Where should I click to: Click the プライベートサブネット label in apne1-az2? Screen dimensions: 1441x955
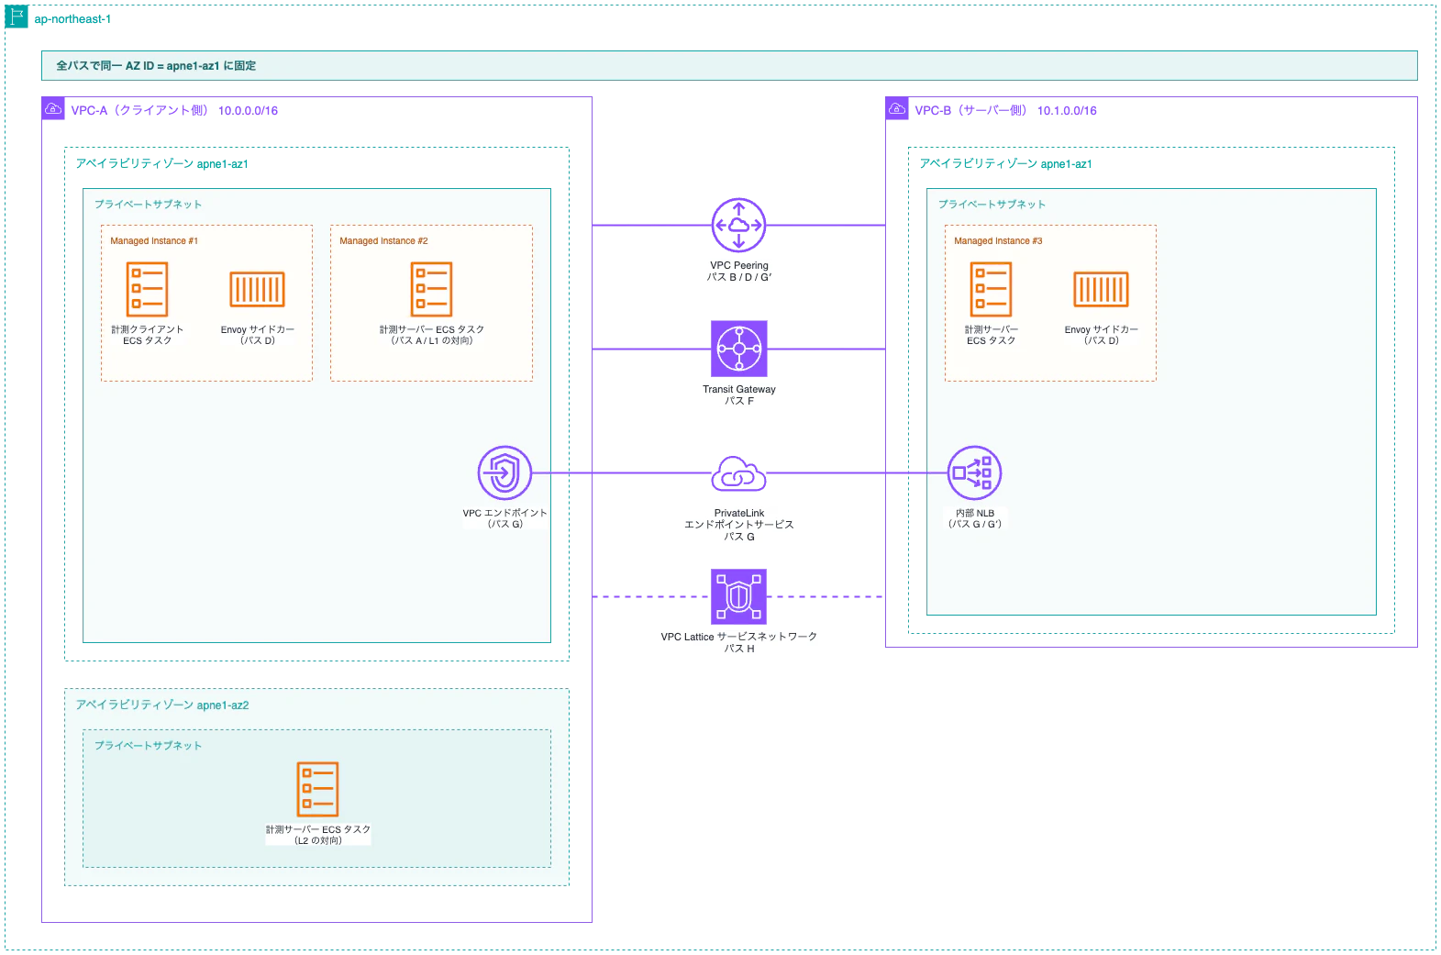148,745
